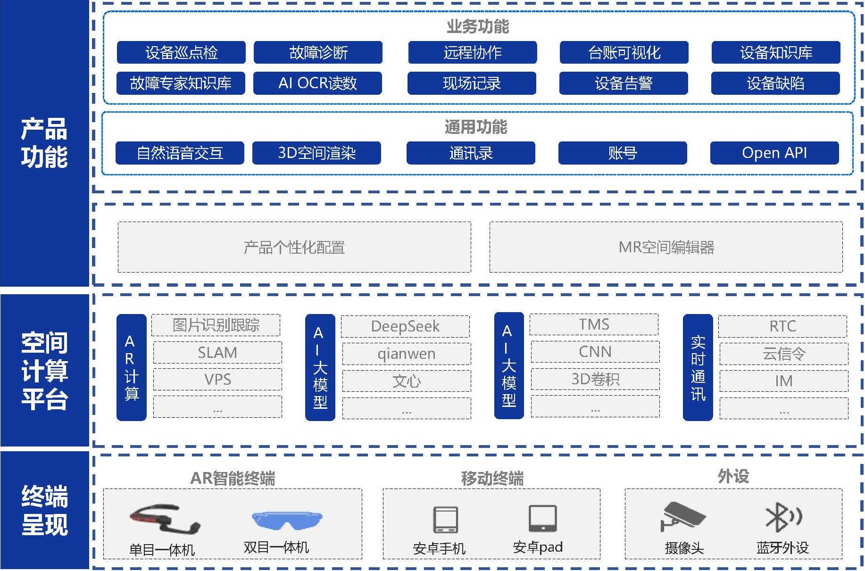Click the RTC entry
The width and height of the screenshot is (865, 571).
(782, 326)
